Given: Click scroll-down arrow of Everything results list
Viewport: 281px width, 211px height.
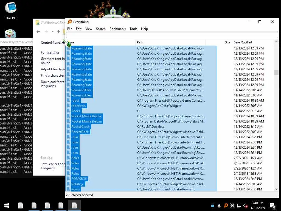Looking at the screenshot, I should click(x=276, y=189).
